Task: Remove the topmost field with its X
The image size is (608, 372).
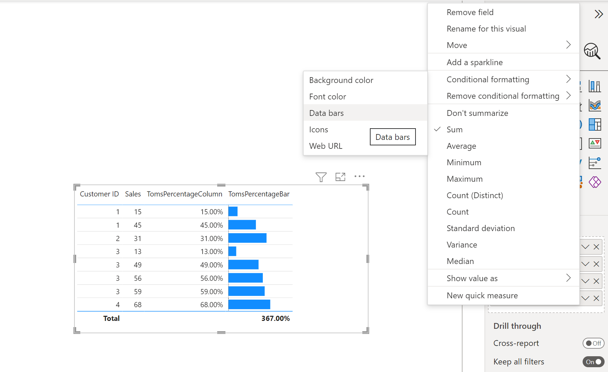Action: pyautogui.click(x=596, y=247)
